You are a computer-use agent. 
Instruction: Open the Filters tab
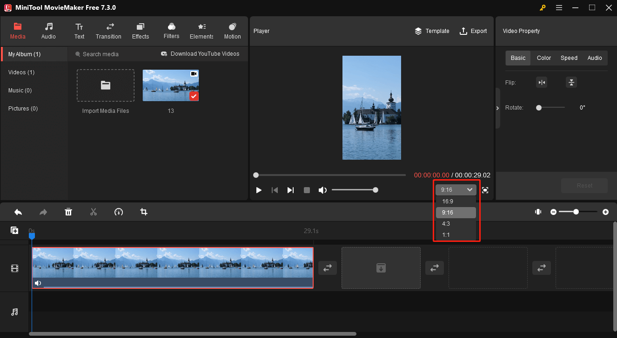[x=171, y=31]
